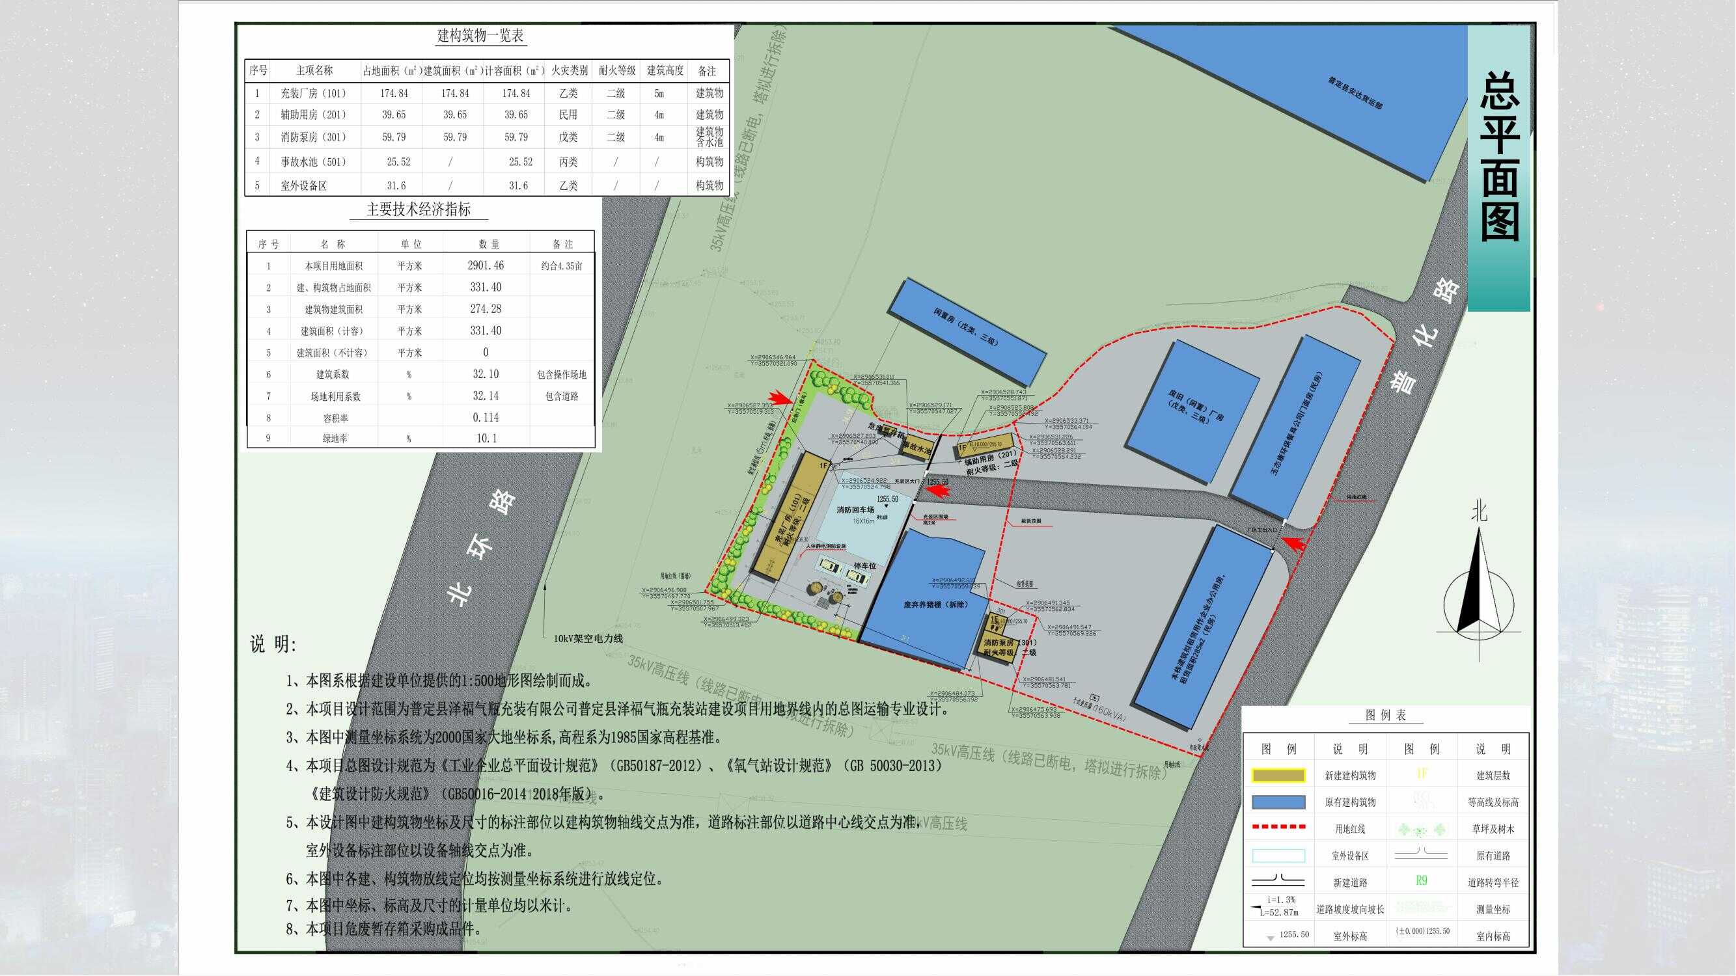
Task: Click the 草坪及树木 tree symbol in the legend
Action: [x=1422, y=829]
